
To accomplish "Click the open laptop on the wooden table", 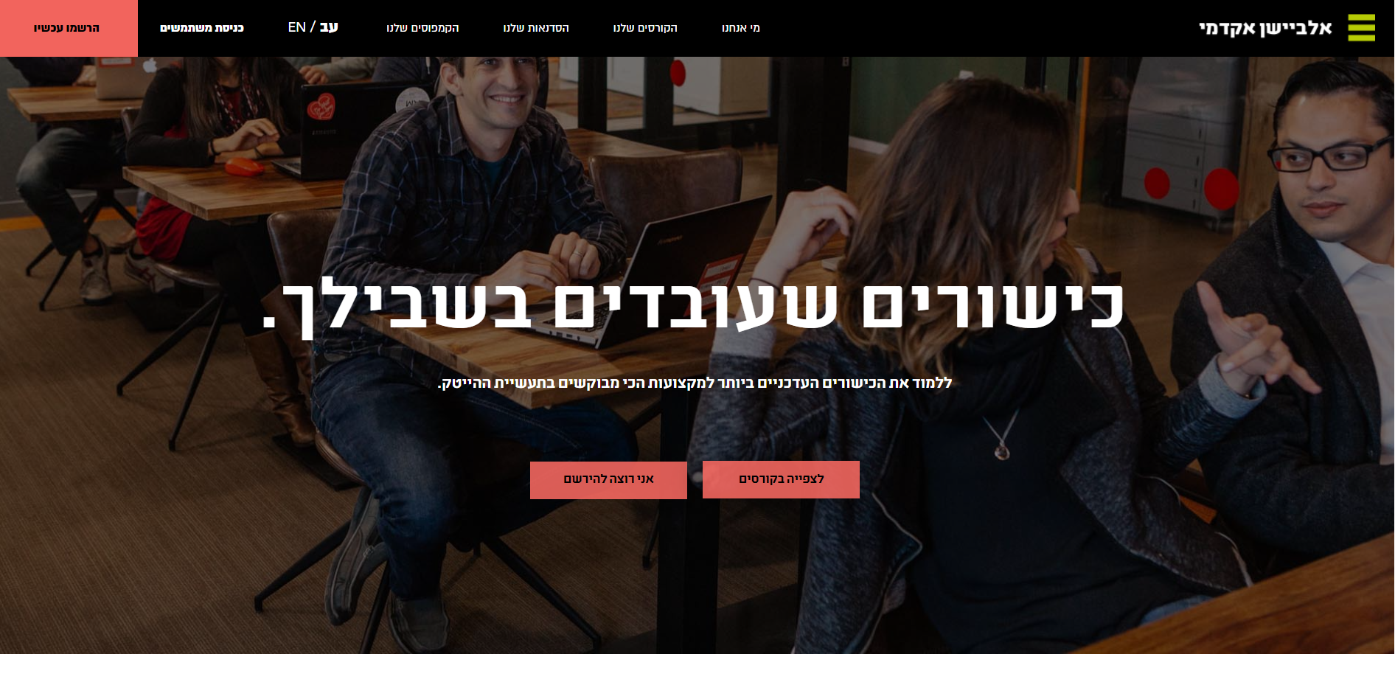I will tap(664, 273).
